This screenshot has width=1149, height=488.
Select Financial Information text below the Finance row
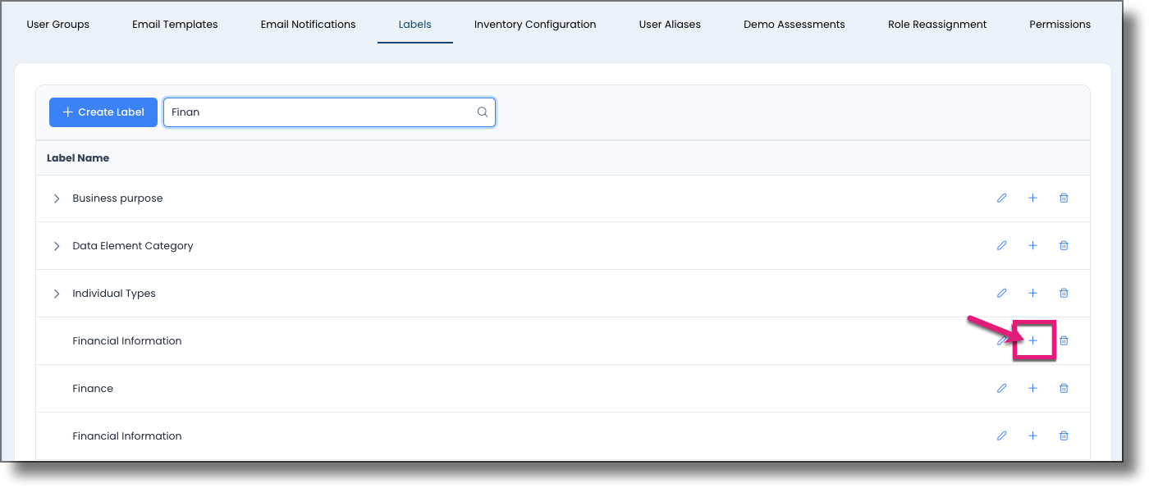point(127,436)
